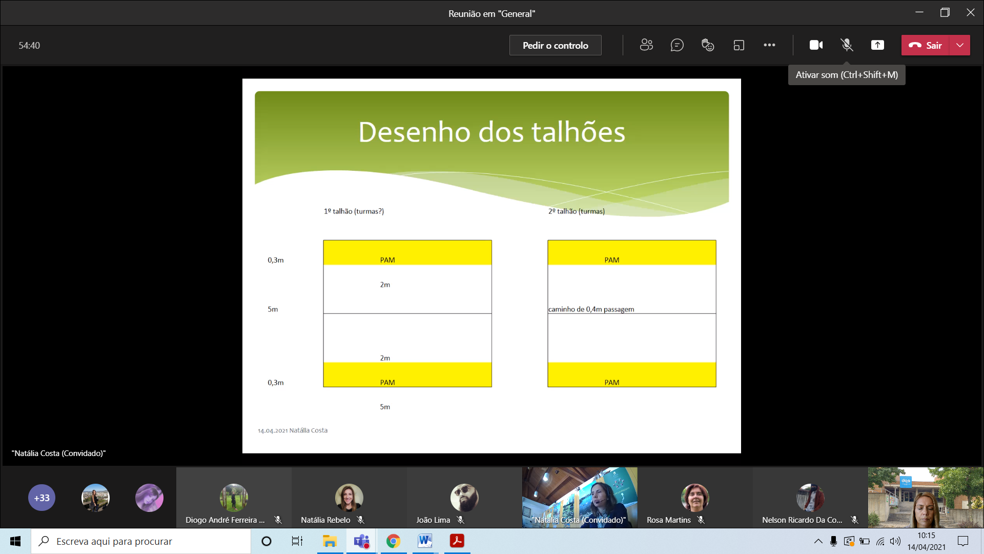The image size is (984, 554).
Task: Click Natália Rebelo's muted mic icon
Action: [361, 520]
